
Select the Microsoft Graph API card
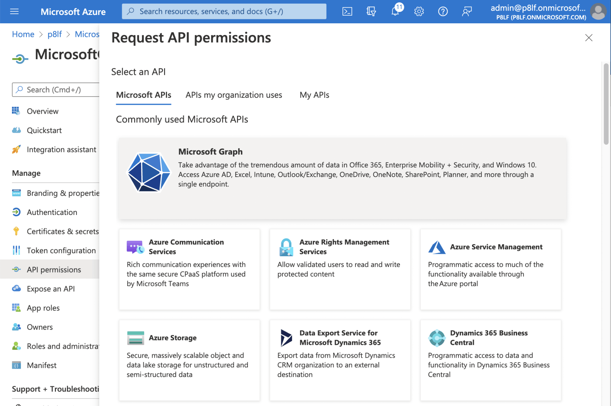(342, 178)
